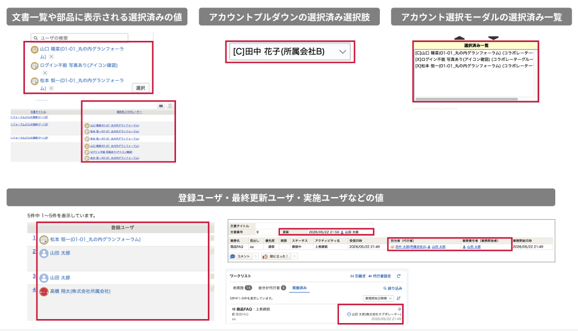Open the [C]田中 花子(所属会社B) account dropdown

(290, 52)
